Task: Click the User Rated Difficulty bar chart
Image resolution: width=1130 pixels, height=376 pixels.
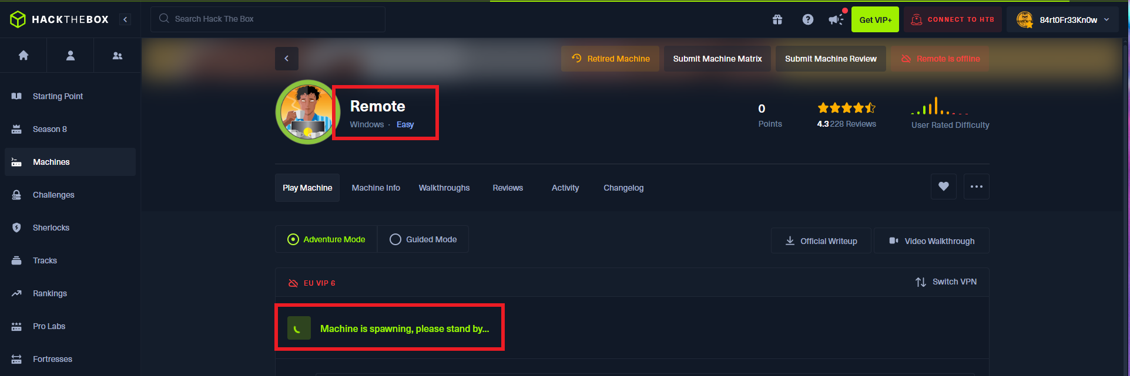Action: click(x=940, y=106)
